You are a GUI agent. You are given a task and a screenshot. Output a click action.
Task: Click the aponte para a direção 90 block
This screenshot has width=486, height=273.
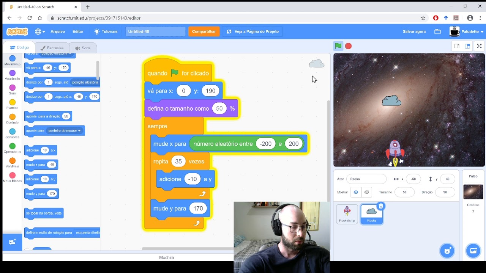48,116
